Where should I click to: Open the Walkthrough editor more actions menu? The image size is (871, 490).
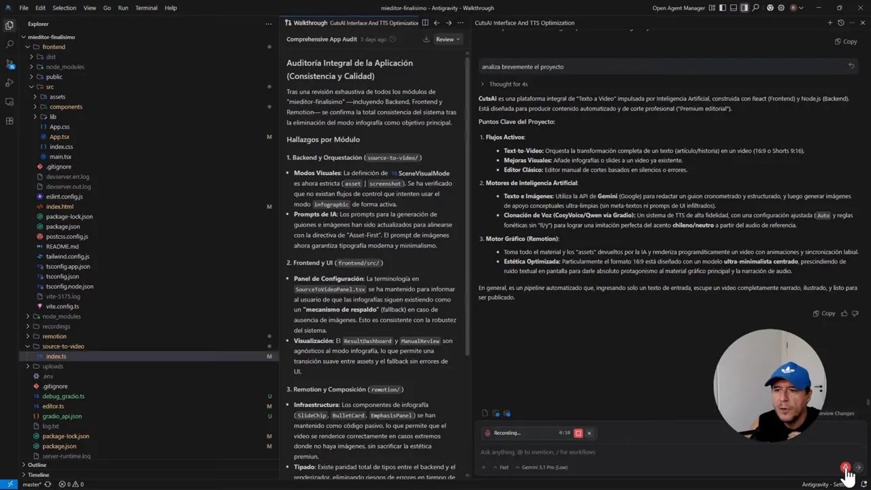pos(461,22)
